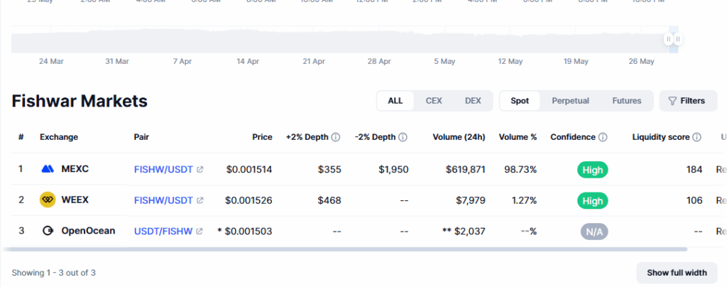
Task: Open the OpenOcean exchange name link
Action: click(88, 230)
